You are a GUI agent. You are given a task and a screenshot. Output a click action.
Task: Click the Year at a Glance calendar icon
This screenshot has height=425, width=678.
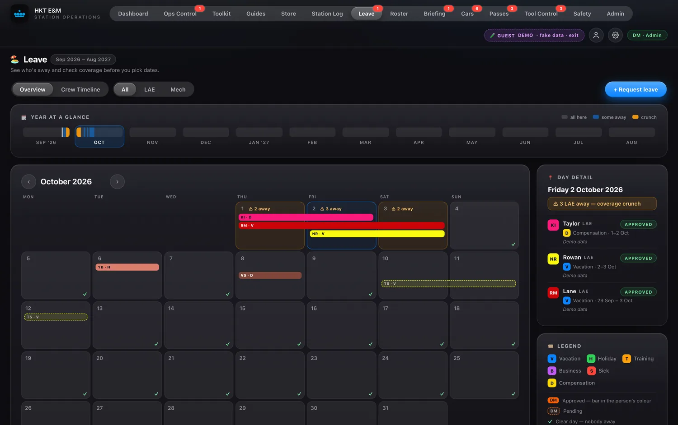coord(24,117)
